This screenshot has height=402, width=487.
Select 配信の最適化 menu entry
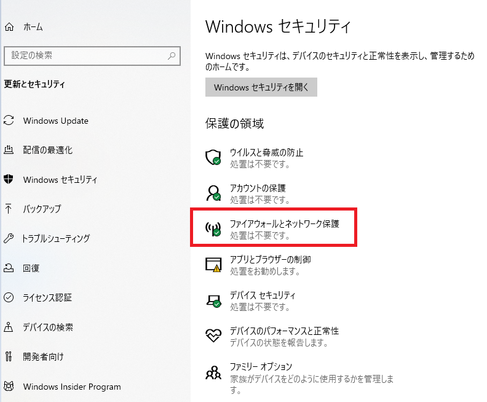click(x=47, y=150)
